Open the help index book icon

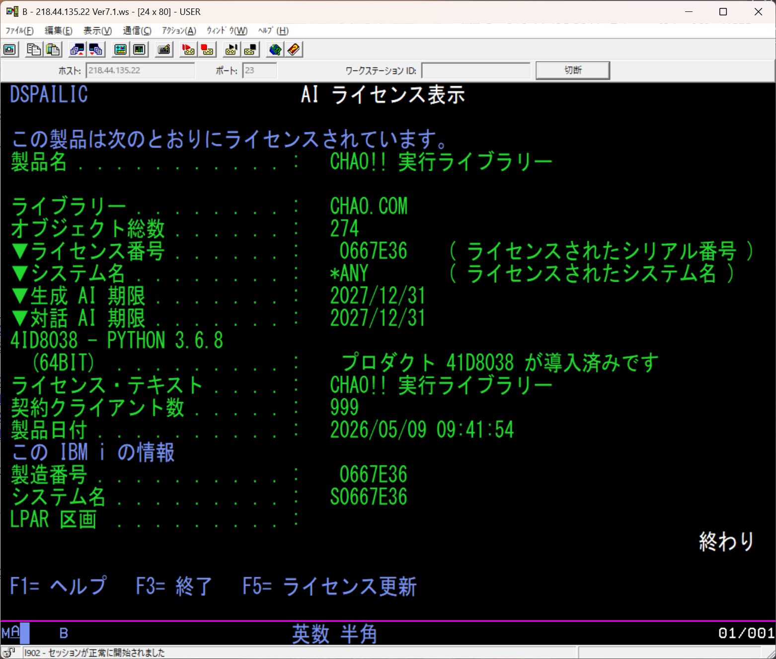click(294, 50)
